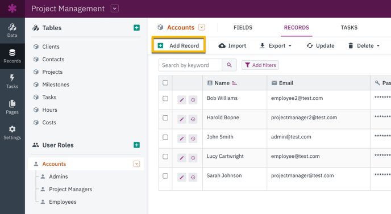Screen dimensions: 391x214
Task: Go to Pages in left sidebar
Action: [13, 107]
